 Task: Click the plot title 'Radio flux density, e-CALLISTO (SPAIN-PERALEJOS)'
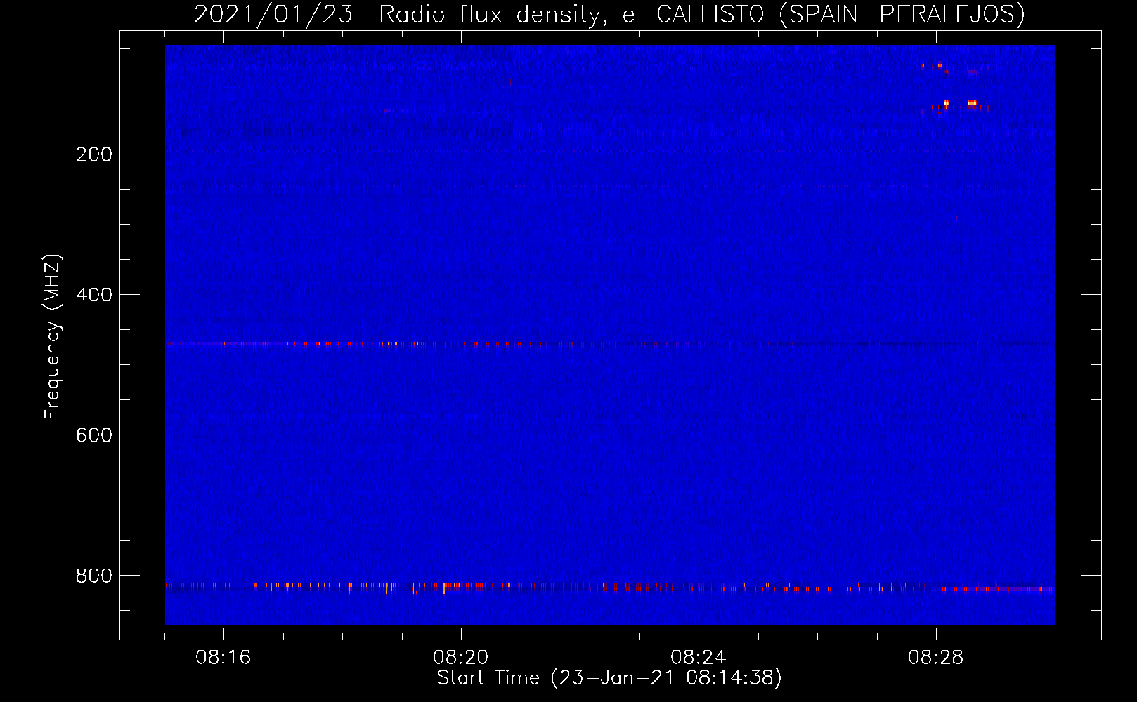pos(701,15)
